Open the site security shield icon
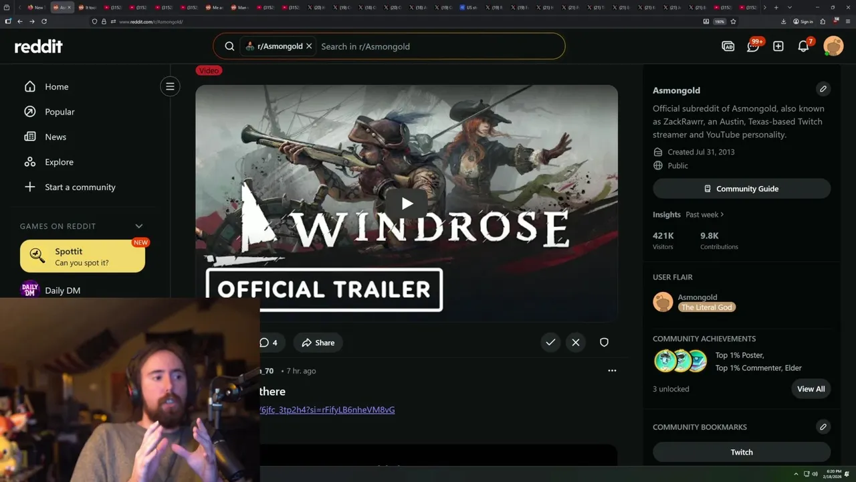856x482 pixels. pyautogui.click(x=94, y=21)
